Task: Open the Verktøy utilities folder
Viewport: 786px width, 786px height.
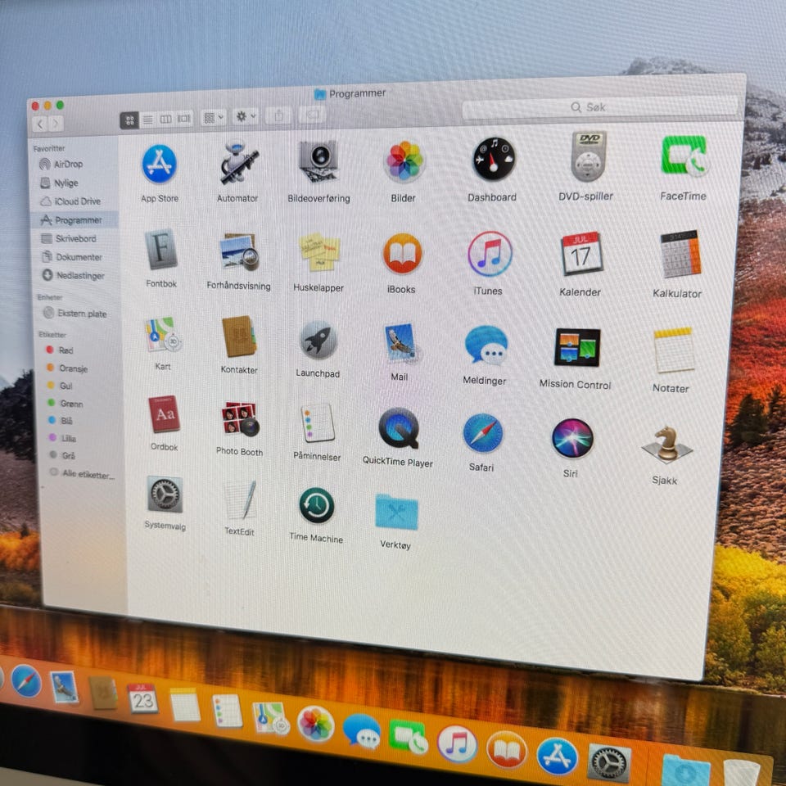Action: click(396, 511)
